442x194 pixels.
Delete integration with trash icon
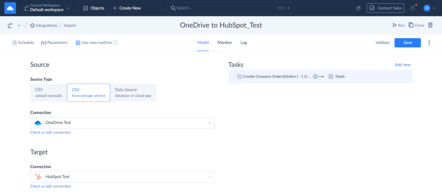tap(430, 25)
